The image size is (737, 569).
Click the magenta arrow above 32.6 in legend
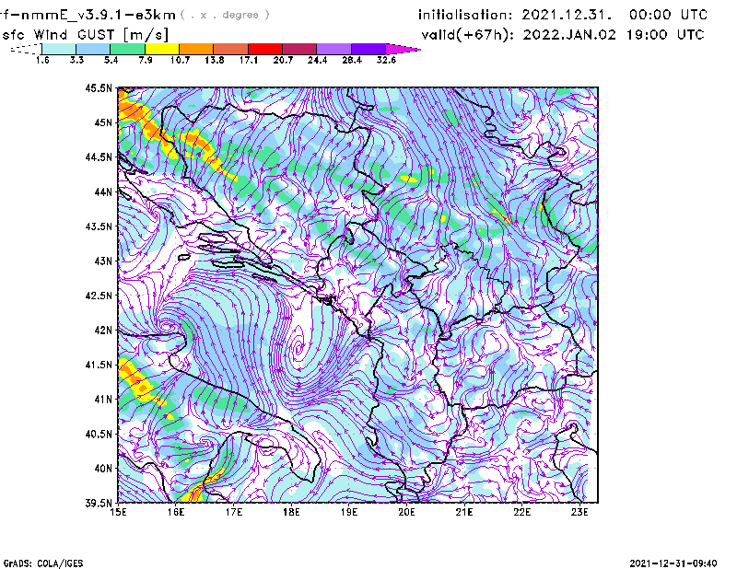[x=403, y=49]
